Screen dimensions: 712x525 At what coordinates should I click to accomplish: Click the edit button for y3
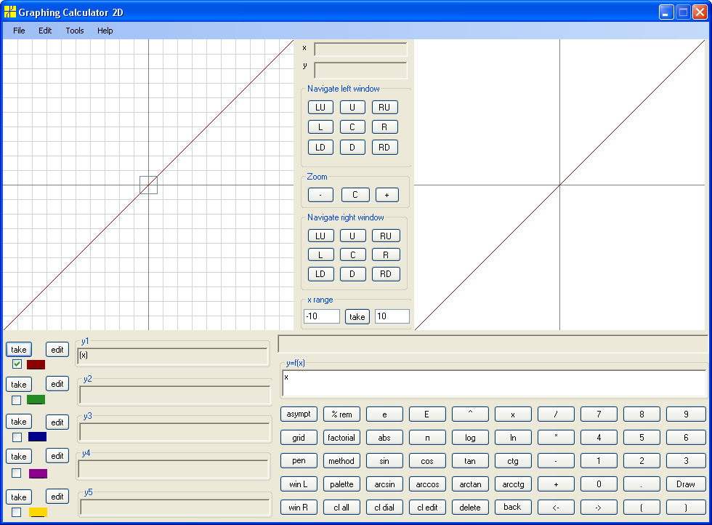(x=57, y=422)
